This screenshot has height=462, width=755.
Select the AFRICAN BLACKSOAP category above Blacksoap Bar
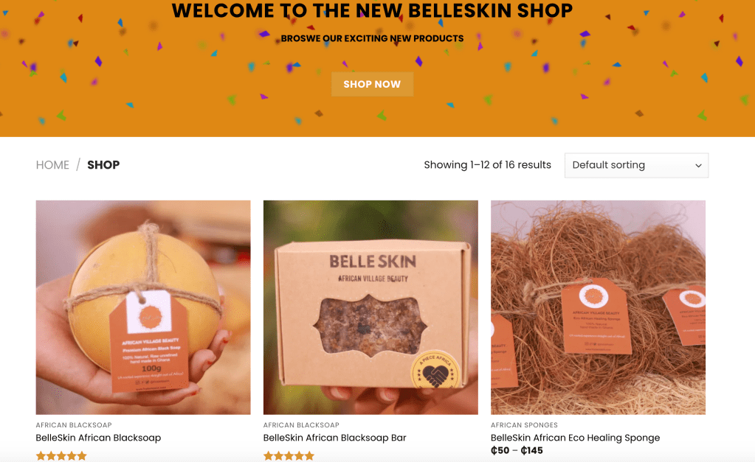coord(301,425)
